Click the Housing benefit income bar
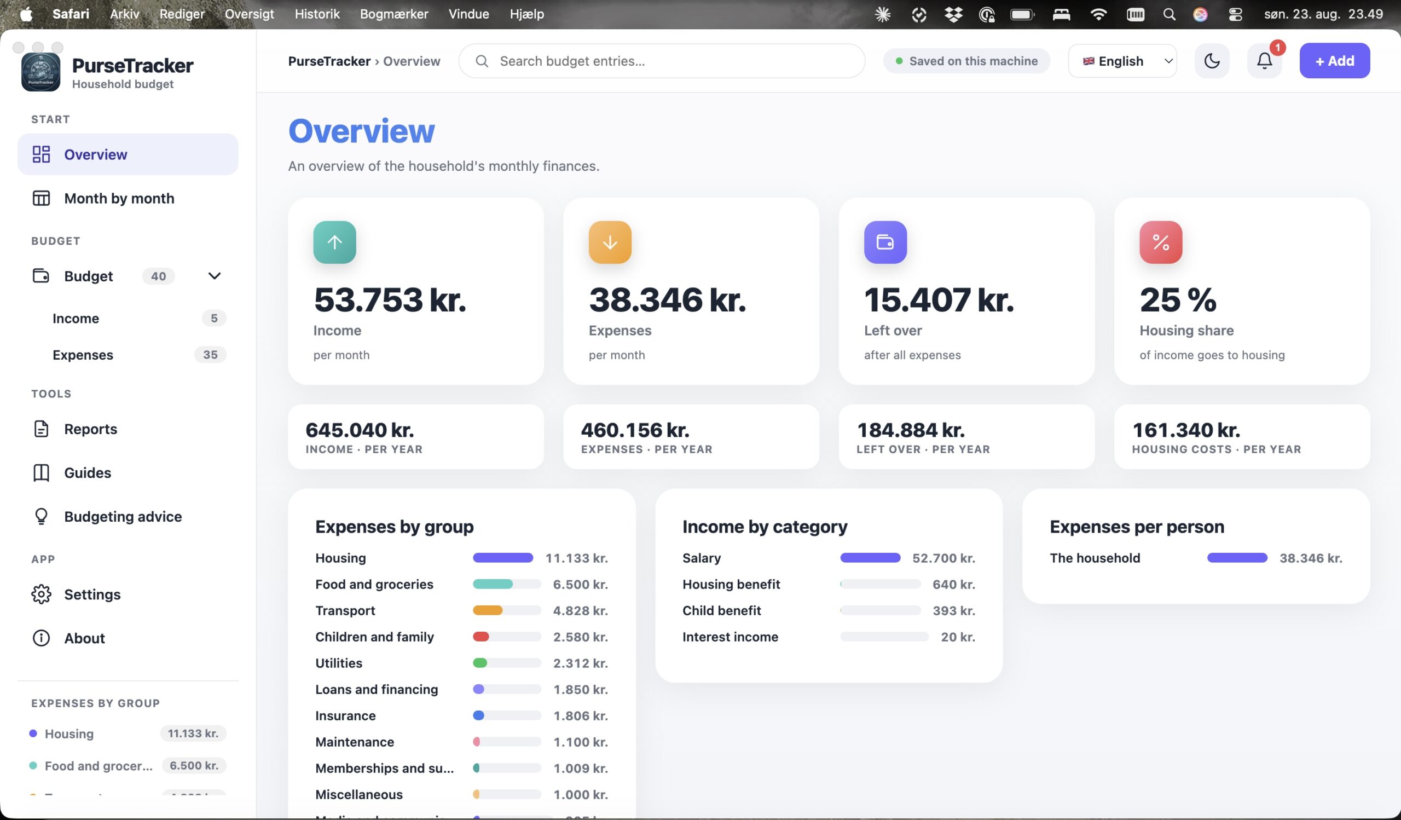 tap(881, 584)
